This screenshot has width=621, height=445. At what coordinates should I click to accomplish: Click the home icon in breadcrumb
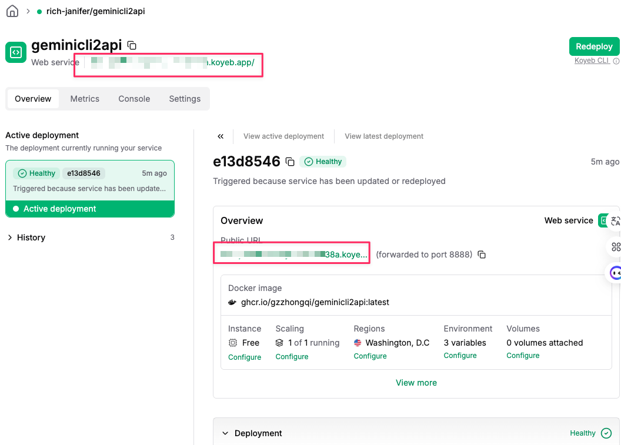click(x=12, y=11)
